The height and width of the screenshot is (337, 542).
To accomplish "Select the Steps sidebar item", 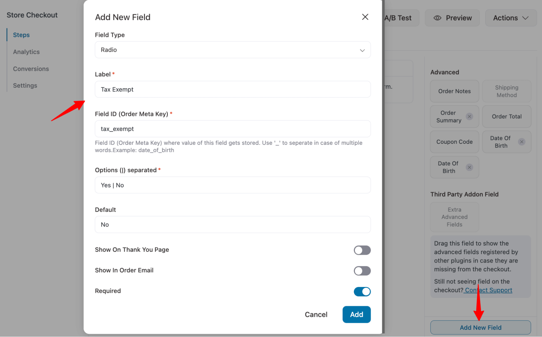I will coord(21,35).
